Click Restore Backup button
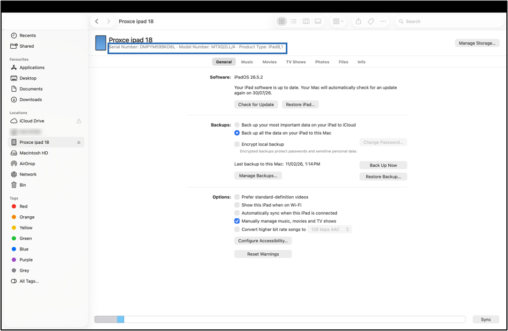 [x=383, y=176]
